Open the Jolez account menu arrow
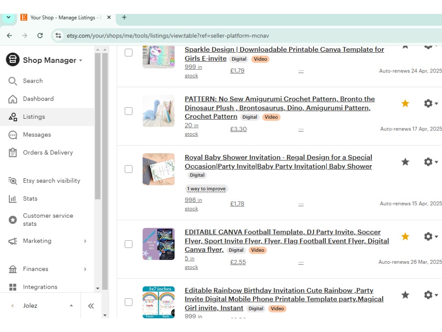The height and width of the screenshot is (332, 442). (x=71, y=306)
